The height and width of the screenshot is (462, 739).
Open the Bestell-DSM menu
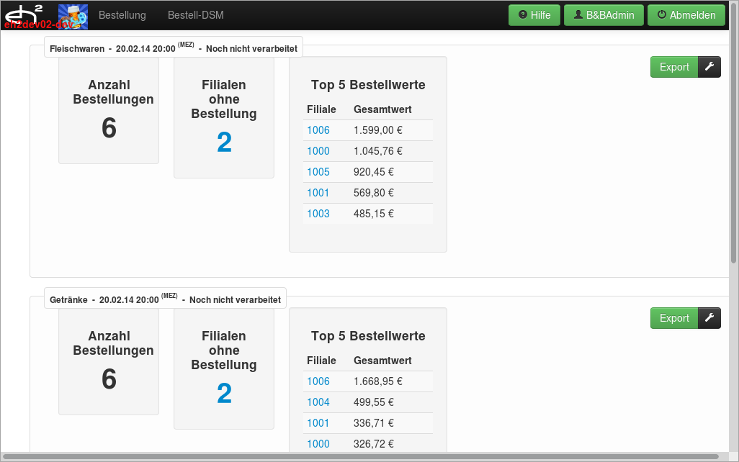click(x=195, y=15)
